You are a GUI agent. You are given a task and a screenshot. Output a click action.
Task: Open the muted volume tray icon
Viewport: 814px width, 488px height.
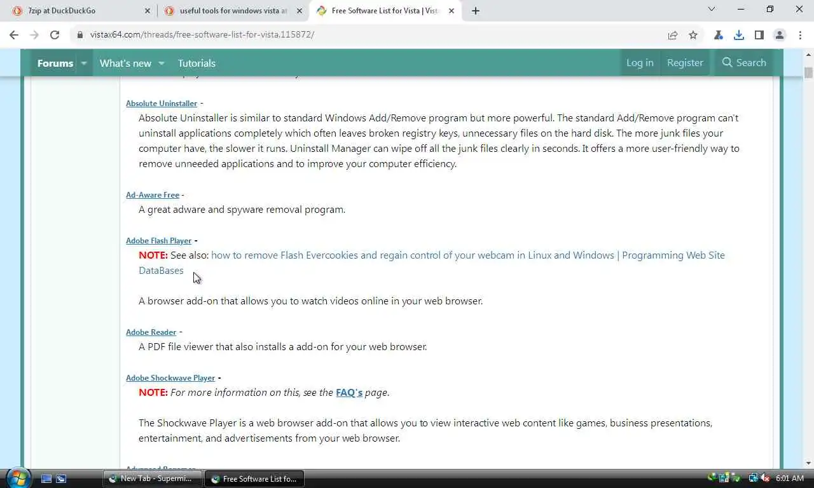tap(765, 478)
